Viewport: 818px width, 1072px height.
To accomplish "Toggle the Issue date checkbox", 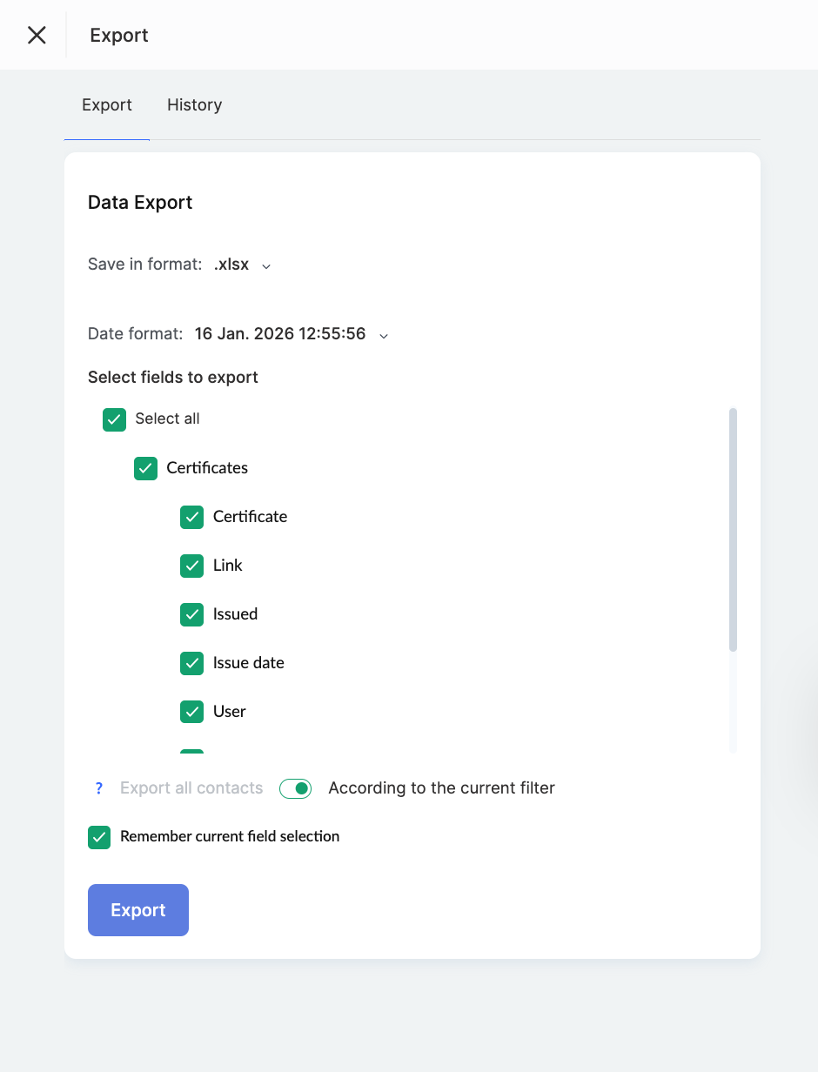I will point(191,663).
